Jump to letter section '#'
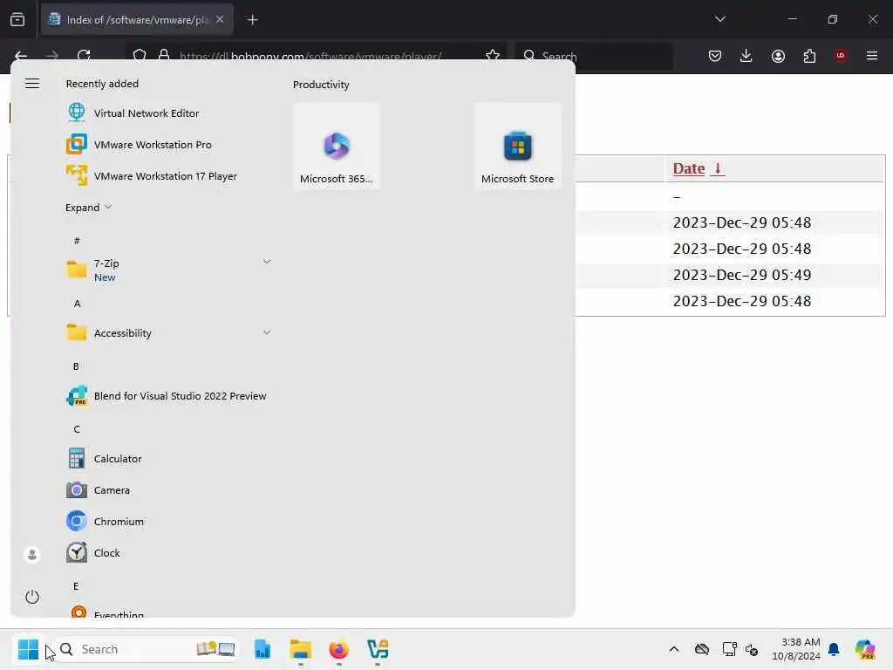The height and width of the screenshot is (670, 893). click(77, 241)
